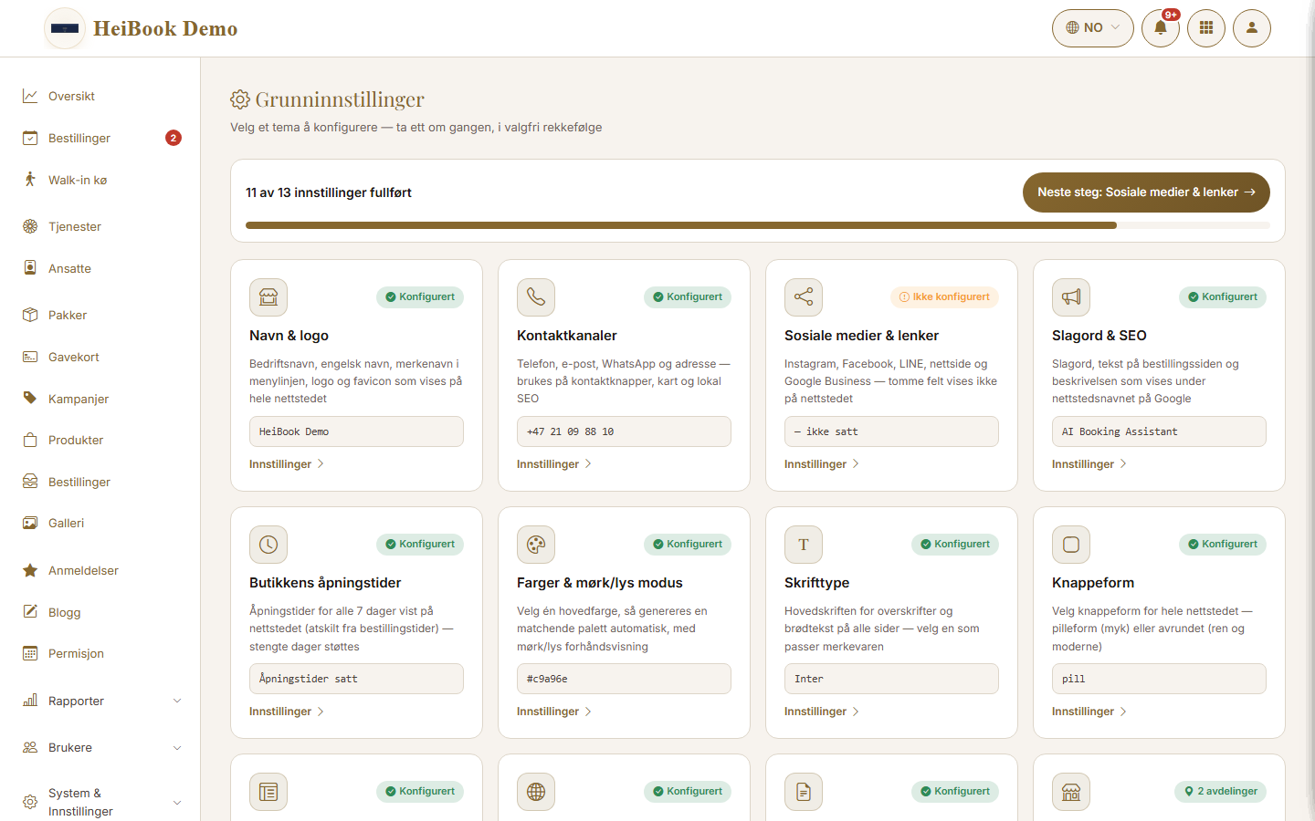Click the share icon on Sosiale medier card
Image resolution: width=1315 pixels, height=821 pixels.
(x=804, y=297)
